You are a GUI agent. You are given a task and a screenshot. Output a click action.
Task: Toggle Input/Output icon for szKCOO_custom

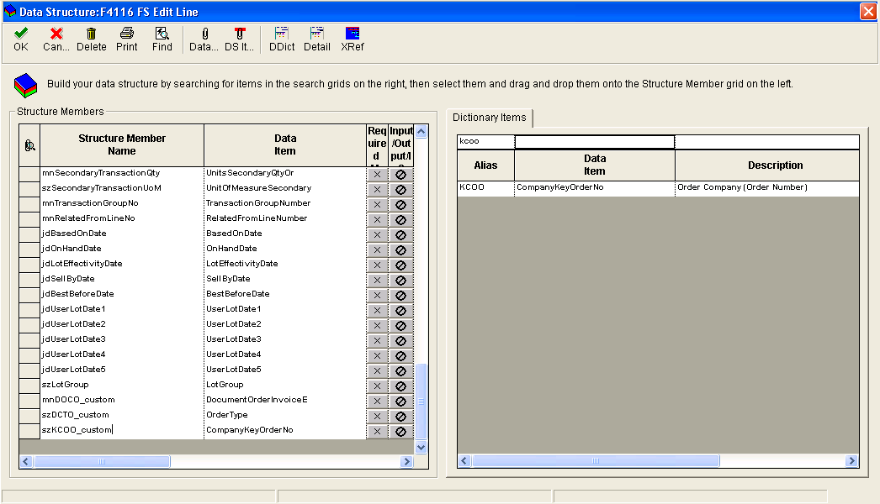pos(400,432)
